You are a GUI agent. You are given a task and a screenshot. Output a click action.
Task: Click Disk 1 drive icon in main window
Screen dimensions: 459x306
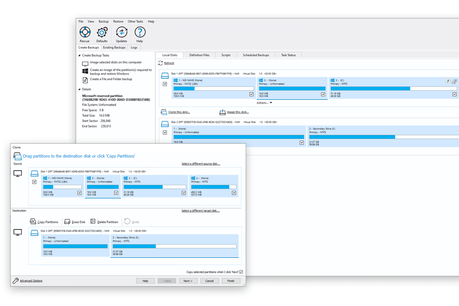tap(165, 76)
